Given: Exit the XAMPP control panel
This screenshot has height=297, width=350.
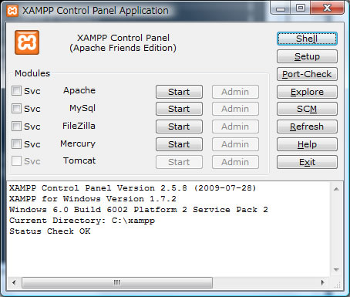Looking at the screenshot, I should (x=307, y=162).
